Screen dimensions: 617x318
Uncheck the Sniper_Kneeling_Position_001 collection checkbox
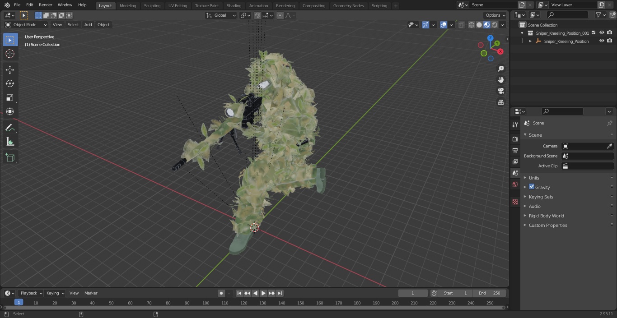(x=594, y=32)
